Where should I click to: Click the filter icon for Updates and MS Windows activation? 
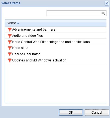10,60
